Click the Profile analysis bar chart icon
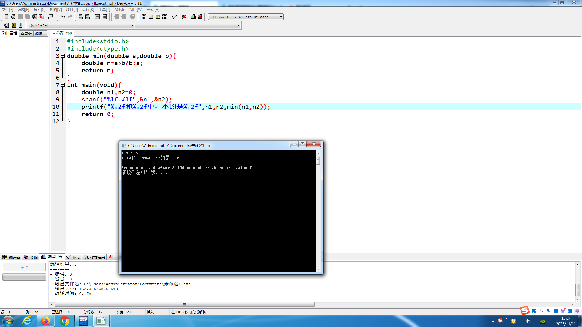The image size is (582, 327). (x=193, y=17)
